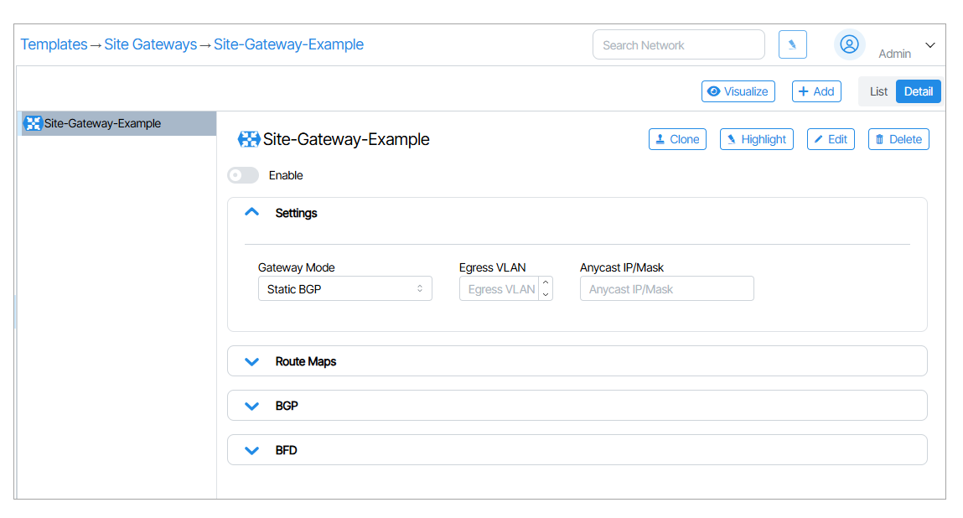
Task: Click the Admin user avatar icon
Action: [x=849, y=44]
